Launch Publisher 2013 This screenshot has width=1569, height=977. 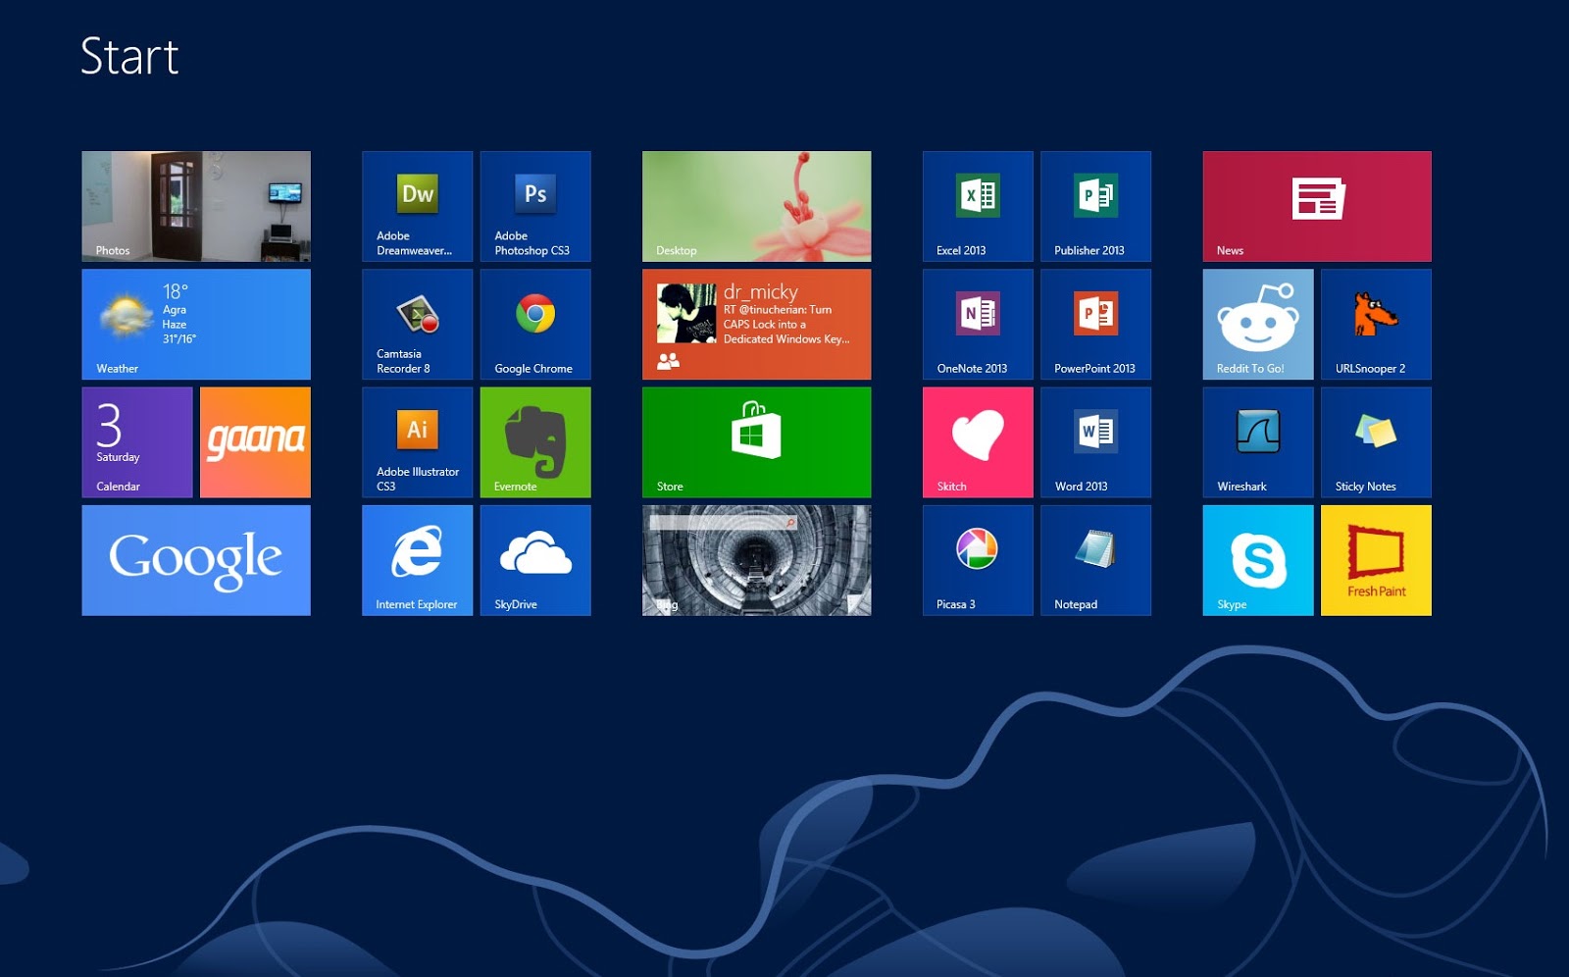click(x=1095, y=206)
